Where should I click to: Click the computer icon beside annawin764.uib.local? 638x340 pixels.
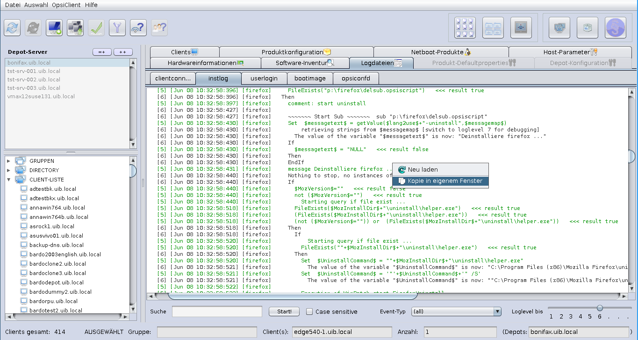point(24,208)
